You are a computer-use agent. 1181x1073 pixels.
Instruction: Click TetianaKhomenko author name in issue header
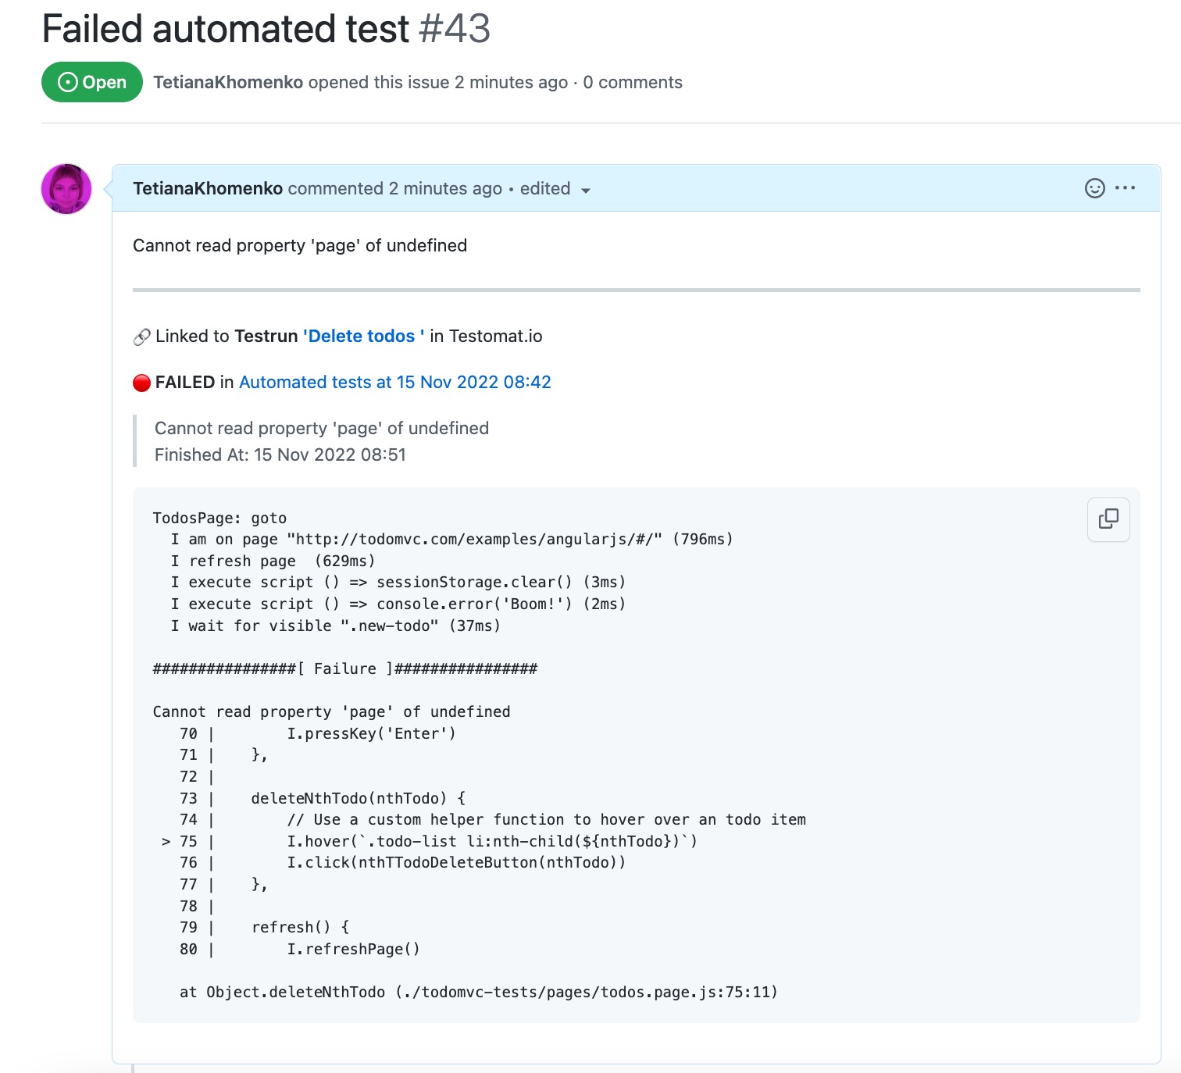point(228,82)
